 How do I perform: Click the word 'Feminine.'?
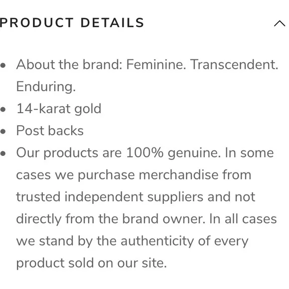[156, 64]
